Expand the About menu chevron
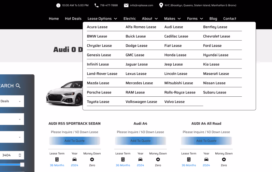The image size is (272, 172). (x=156, y=19)
